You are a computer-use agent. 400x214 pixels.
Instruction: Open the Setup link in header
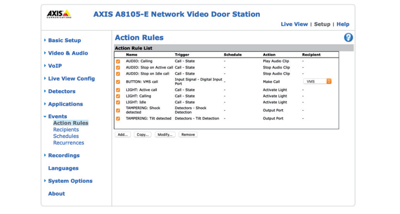tap(322, 24)
